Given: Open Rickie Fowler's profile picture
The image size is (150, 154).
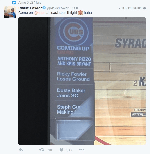Looking at the screenshot, I should pyautogui.click(x=10, y=12).
